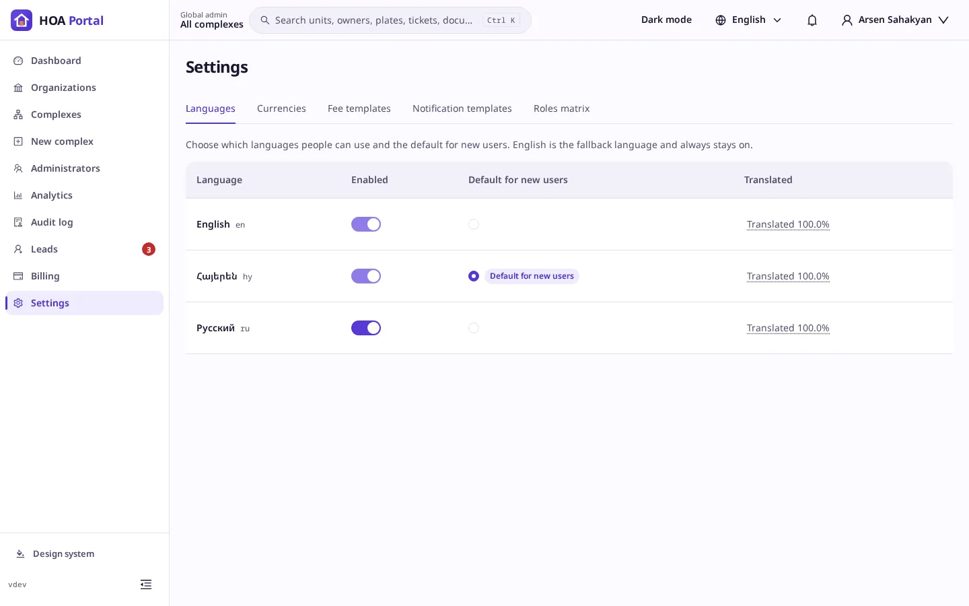The width and height of the screenshot is (969, 606).
Task: Click the 'hy' language code
Action: coord(248,277)
